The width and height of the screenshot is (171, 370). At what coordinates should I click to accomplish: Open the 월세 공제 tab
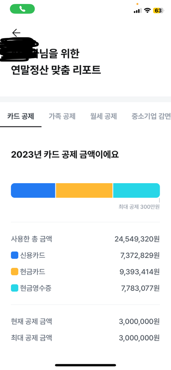pos(103,116)
